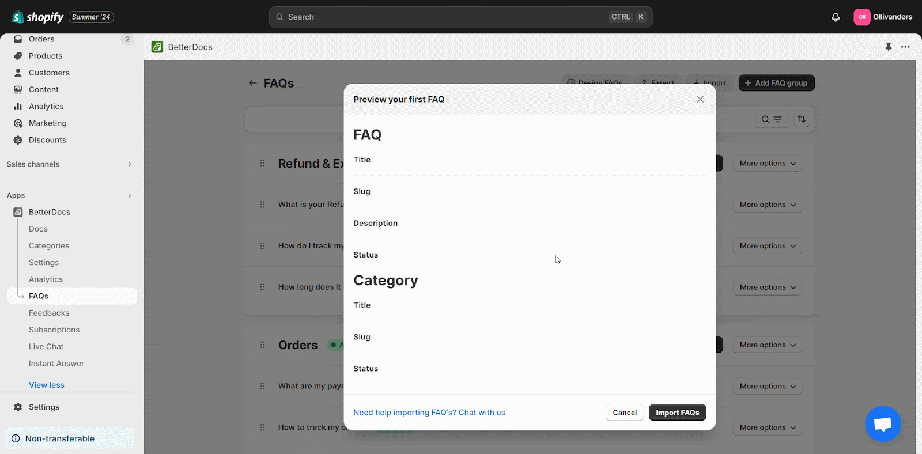Grab drag handle of Refund group

pyautogui.click(x=262, y=163)
